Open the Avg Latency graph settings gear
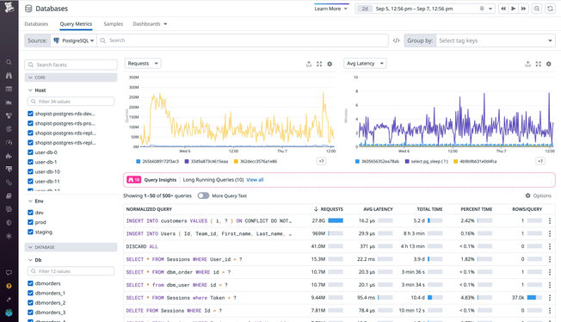 point(548,64)
